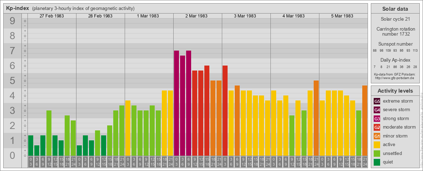Screen dimensions: 423x171
Task: Click the Kp-index chart title
Action: pyautogui.click(x=18, y=9)
